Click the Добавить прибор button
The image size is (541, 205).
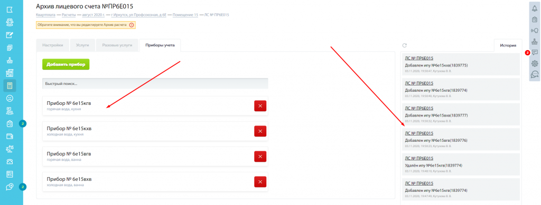(66, 64)
